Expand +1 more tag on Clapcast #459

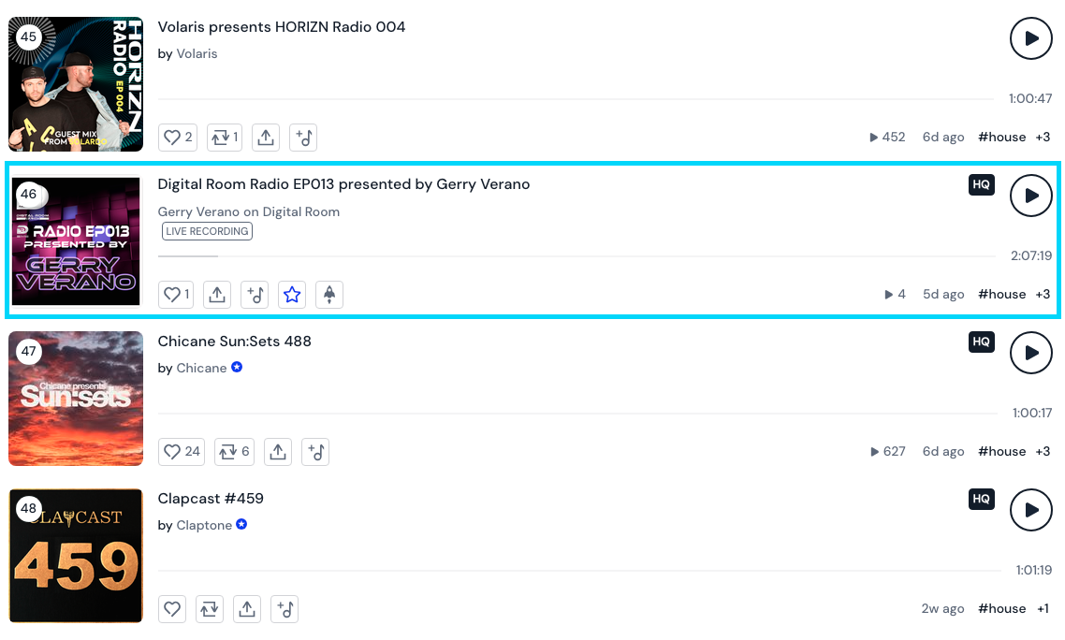click(1043, 609)
